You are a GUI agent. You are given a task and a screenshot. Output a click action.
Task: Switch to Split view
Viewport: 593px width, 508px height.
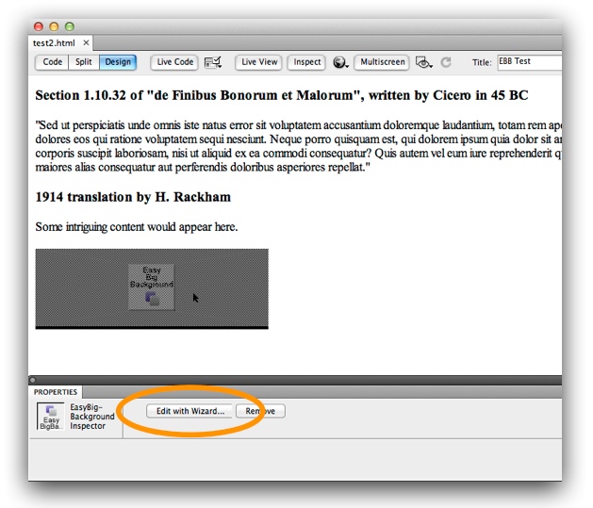(x=83, y=62)
